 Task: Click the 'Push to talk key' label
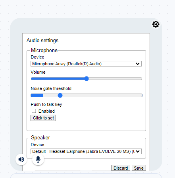click(x=46, y=104)
